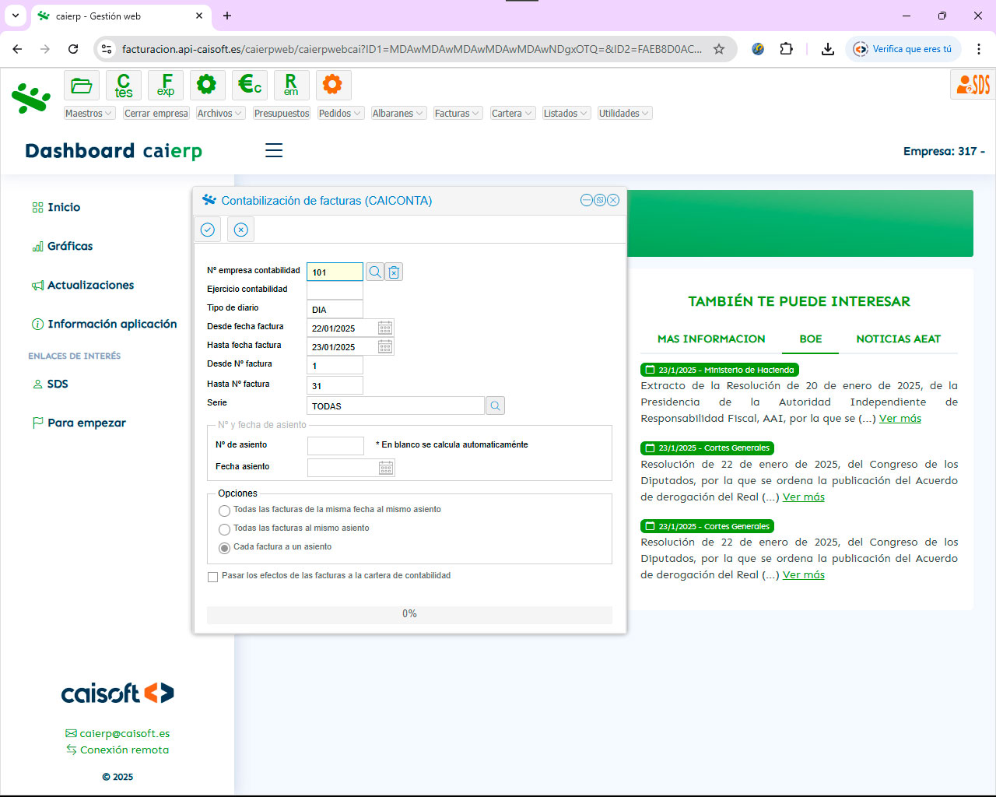Open the browser extensions puzzle icon
Viewport: 996px width, 797px height.
787,49
